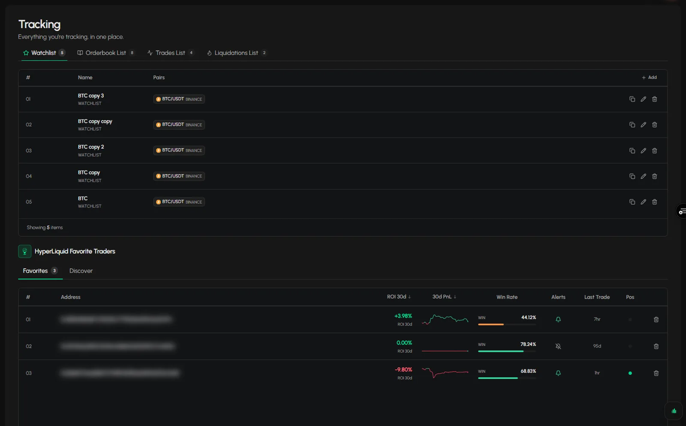Open the 30d PnL sparkline for trader 01
Viewport: 686px width, 426px height.
click(445, 319)
